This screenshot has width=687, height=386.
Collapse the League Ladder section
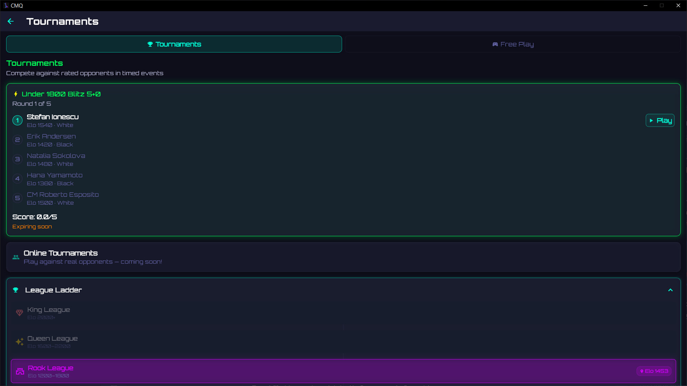[x=670, y=290]
